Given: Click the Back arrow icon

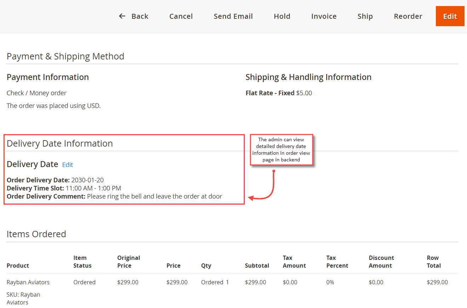Looking at the screenshot, I should tap(122, 16).
